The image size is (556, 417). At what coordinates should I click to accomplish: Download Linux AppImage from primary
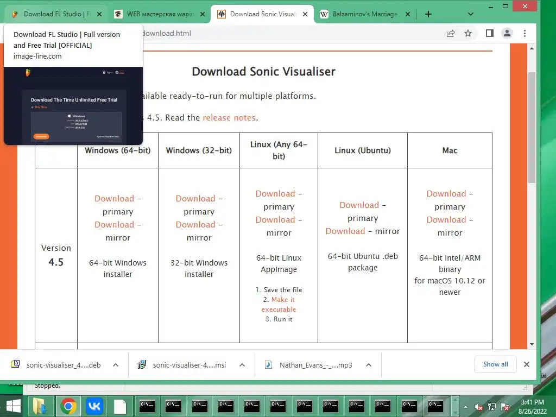[275, 194]
